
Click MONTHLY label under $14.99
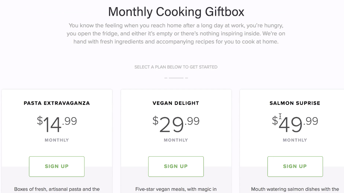pos(57,140)
